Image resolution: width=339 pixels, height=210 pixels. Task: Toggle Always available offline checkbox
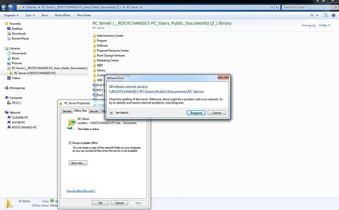coord(70,143)
